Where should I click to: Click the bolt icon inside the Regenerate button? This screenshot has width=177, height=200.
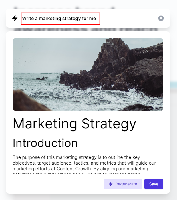(x=111, y=184)
